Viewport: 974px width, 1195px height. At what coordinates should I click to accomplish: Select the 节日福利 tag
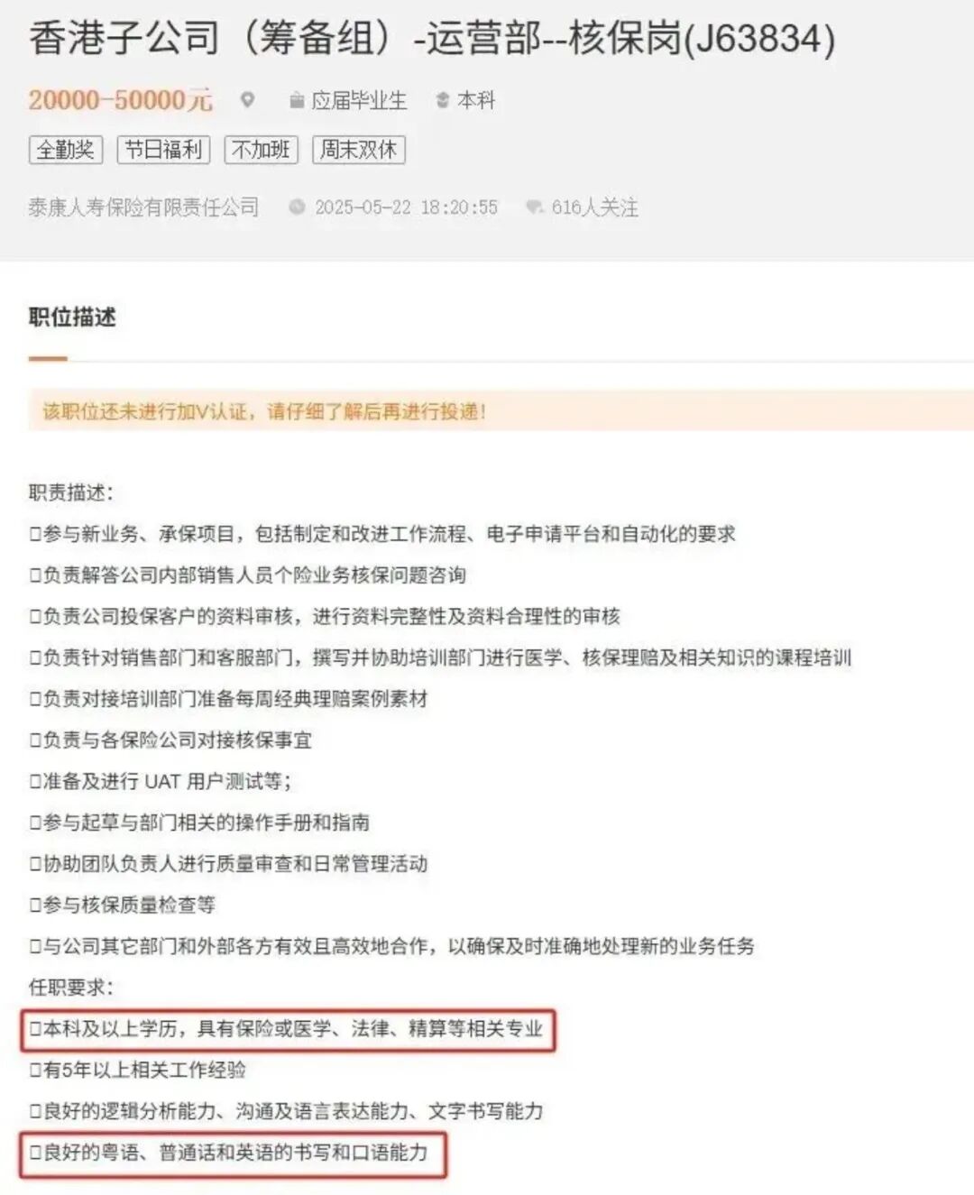click(163, 149)
